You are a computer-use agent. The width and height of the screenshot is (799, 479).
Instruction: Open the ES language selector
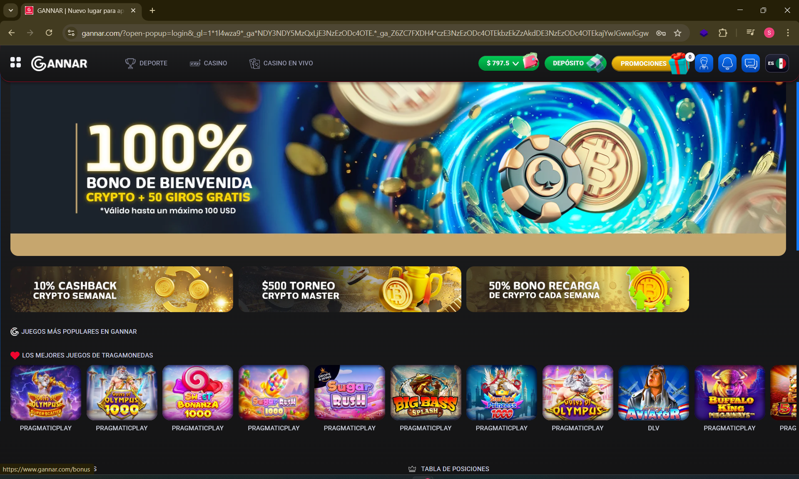[x=777, y=63]
